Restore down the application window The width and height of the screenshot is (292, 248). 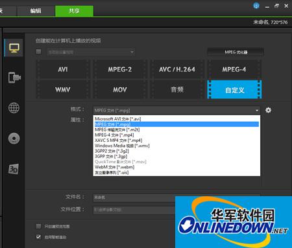[276, 6]
